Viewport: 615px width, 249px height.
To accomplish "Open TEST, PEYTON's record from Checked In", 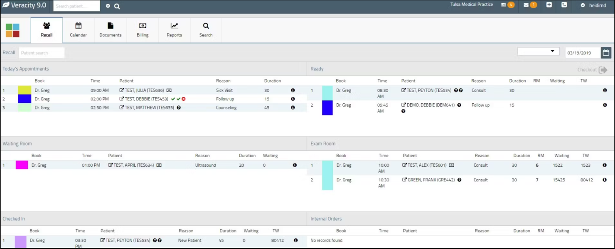I will point(102,240).
